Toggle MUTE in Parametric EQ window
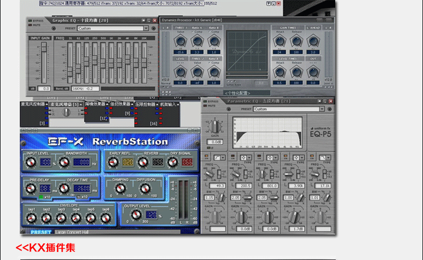 (205, 106)
